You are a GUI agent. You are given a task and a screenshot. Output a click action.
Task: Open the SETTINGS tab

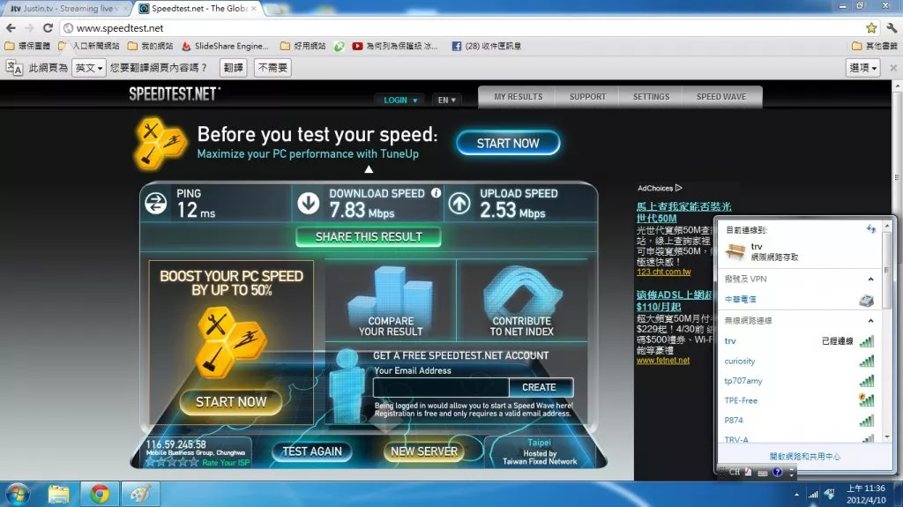click(652, 97)
